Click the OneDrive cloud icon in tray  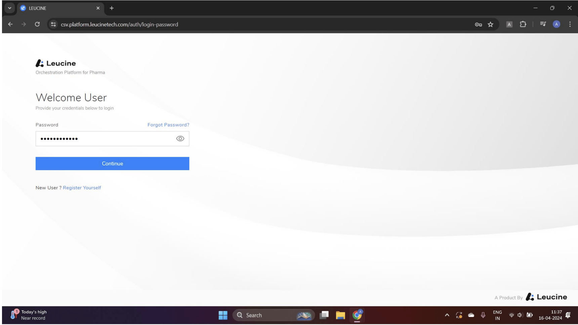tap(471, 315)
